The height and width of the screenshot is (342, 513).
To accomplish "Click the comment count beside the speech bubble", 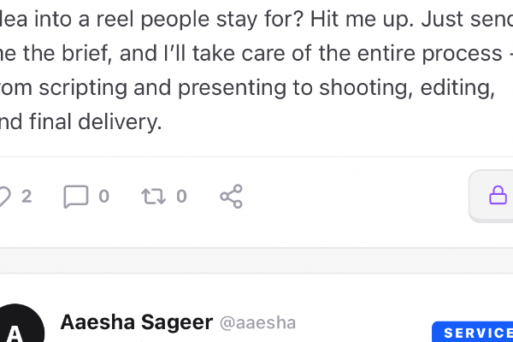I will point(103,197).
